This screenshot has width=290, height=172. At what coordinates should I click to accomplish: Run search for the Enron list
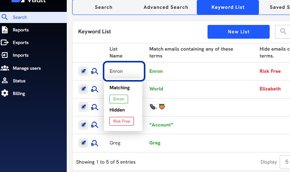pos(94,71)
